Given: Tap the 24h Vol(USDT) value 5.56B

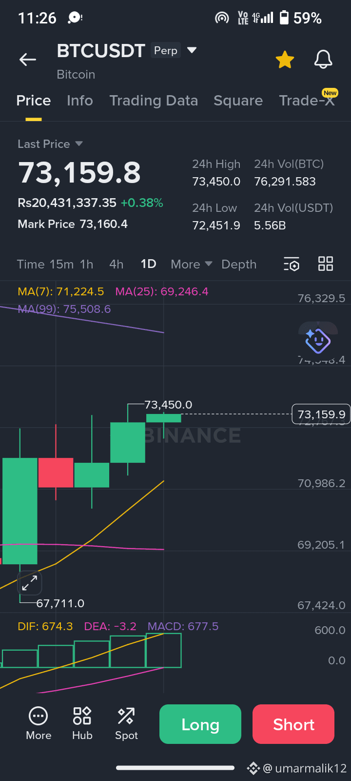Looking at the screenshot, I should [x=270, y=226].
